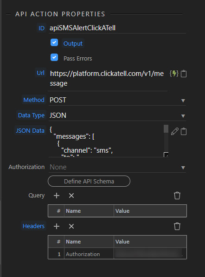Add a new Query parameter row

click(x=57, y=196)
